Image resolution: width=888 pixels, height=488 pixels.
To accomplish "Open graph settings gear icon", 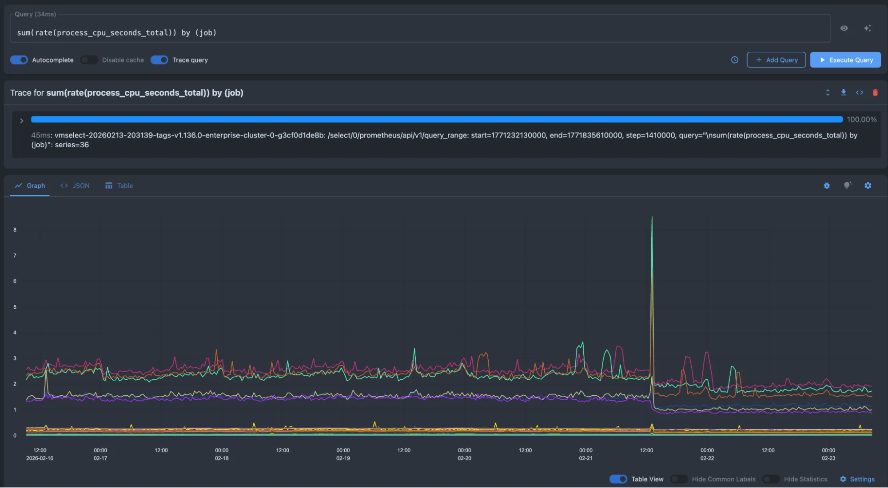I will click(x=868, y=185).
